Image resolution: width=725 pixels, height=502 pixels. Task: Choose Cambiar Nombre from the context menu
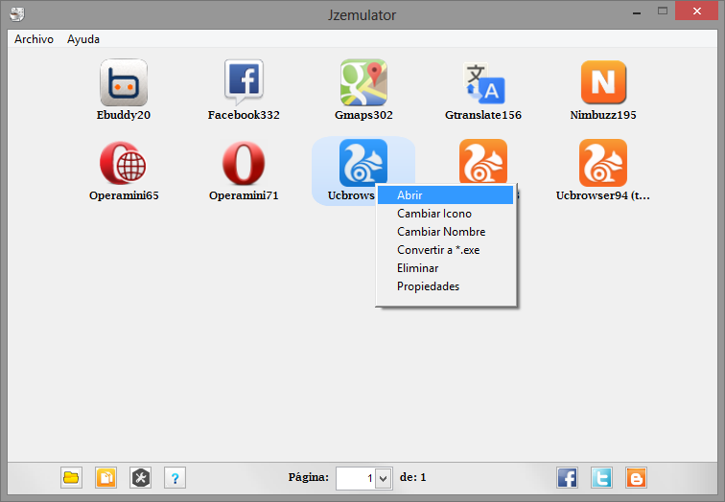click(x=446, y=232)
